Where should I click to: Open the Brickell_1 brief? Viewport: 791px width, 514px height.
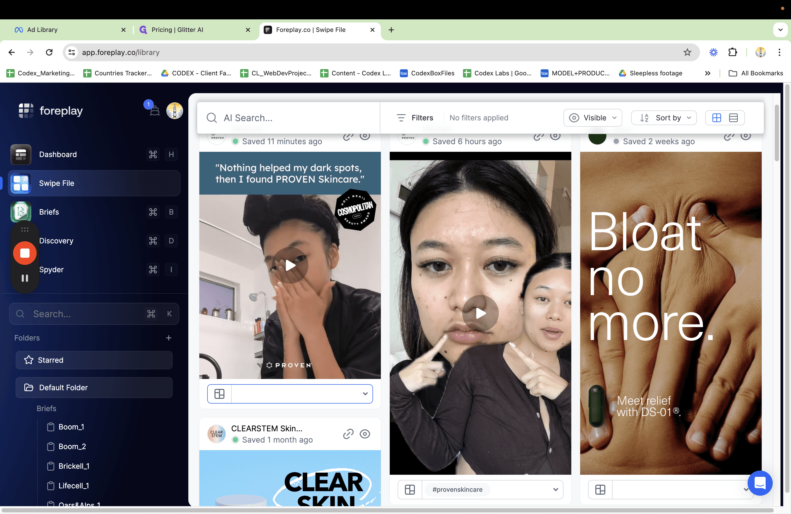pyautogui.click(x=69, y=466)
